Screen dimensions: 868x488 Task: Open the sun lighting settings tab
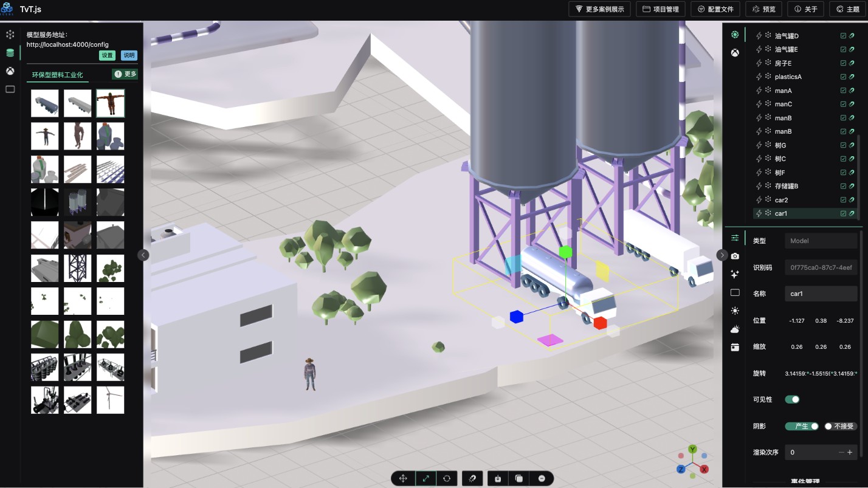tap(735, 311)
